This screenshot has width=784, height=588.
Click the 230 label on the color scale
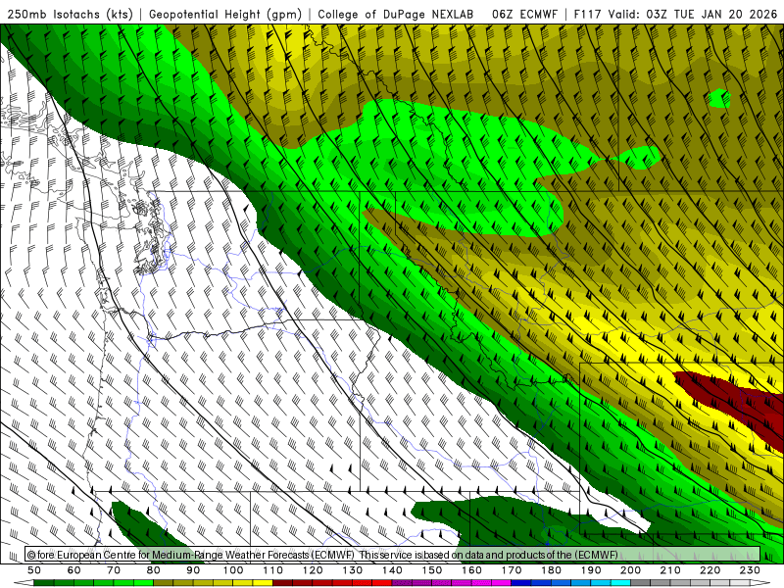click(750, 570)
